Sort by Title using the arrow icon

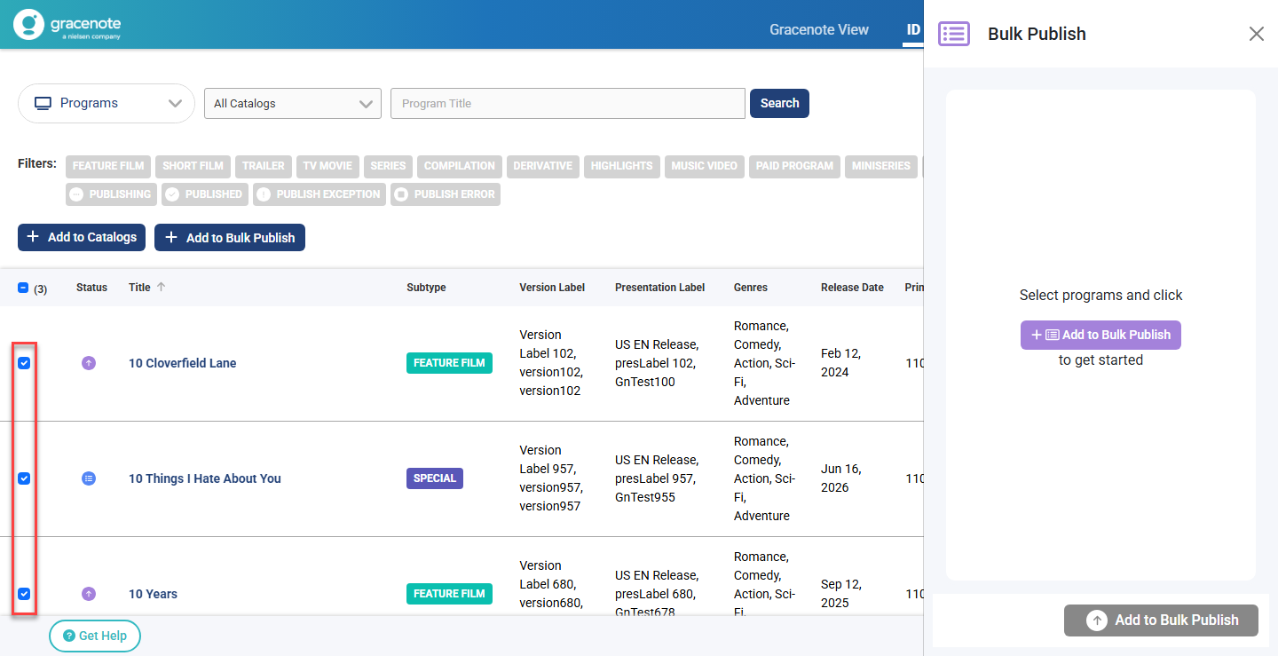click(161, 287)
